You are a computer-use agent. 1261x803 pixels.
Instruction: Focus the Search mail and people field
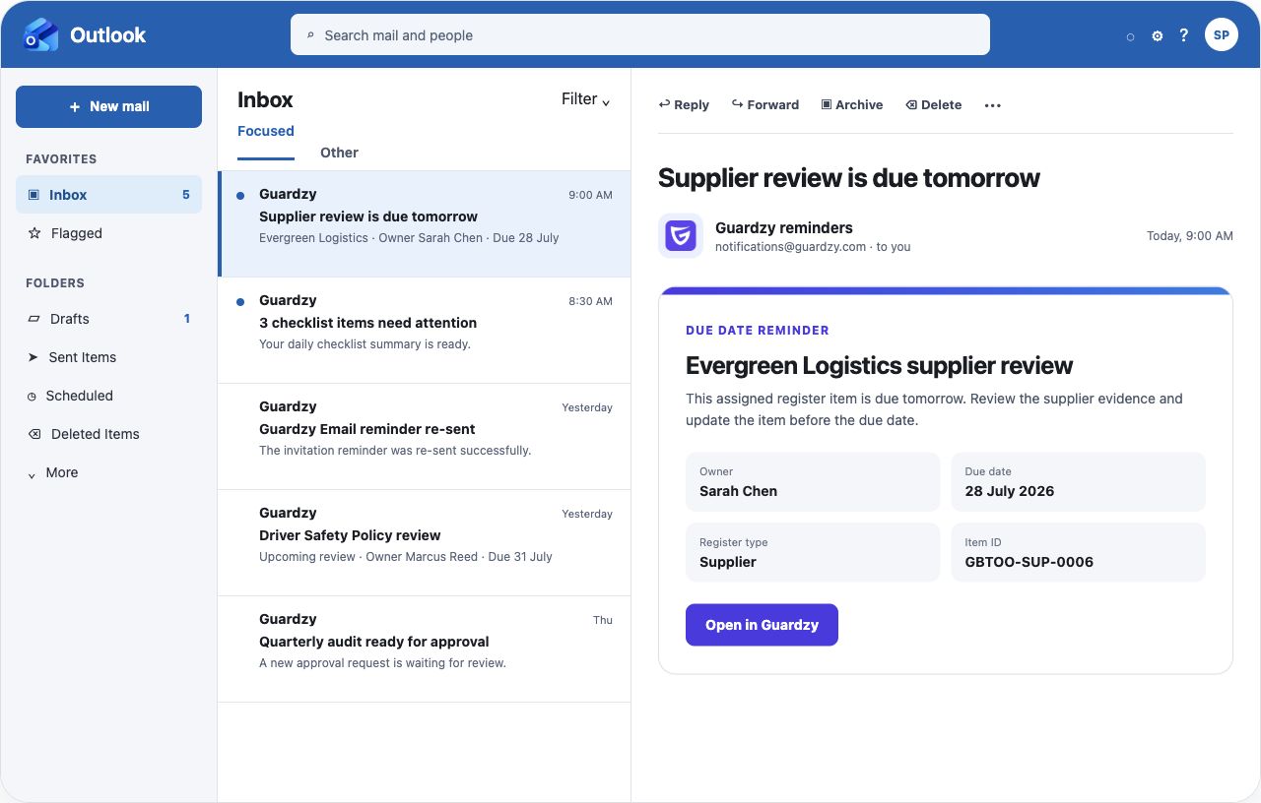click(x=640, y=34)
